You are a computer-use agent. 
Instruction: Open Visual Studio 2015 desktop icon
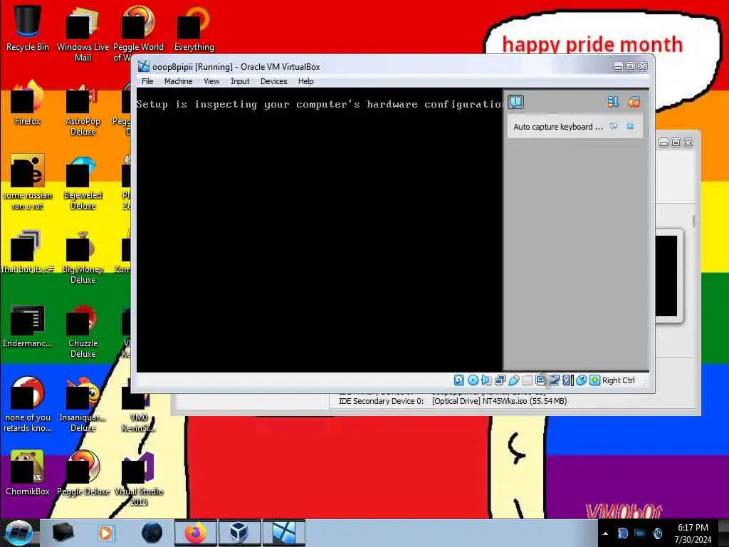138,478
